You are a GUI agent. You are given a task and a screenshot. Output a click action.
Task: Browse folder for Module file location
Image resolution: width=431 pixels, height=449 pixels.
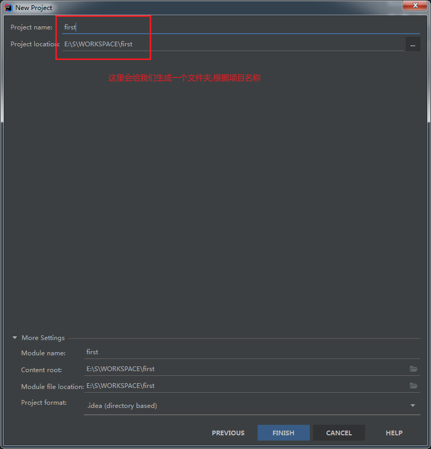coord(414,386)
